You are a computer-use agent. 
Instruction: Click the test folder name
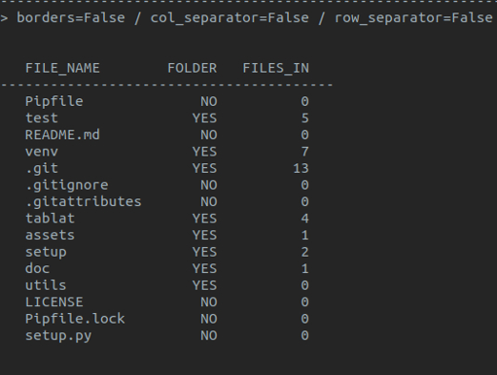pyautogui.click(x=41, y=118)
